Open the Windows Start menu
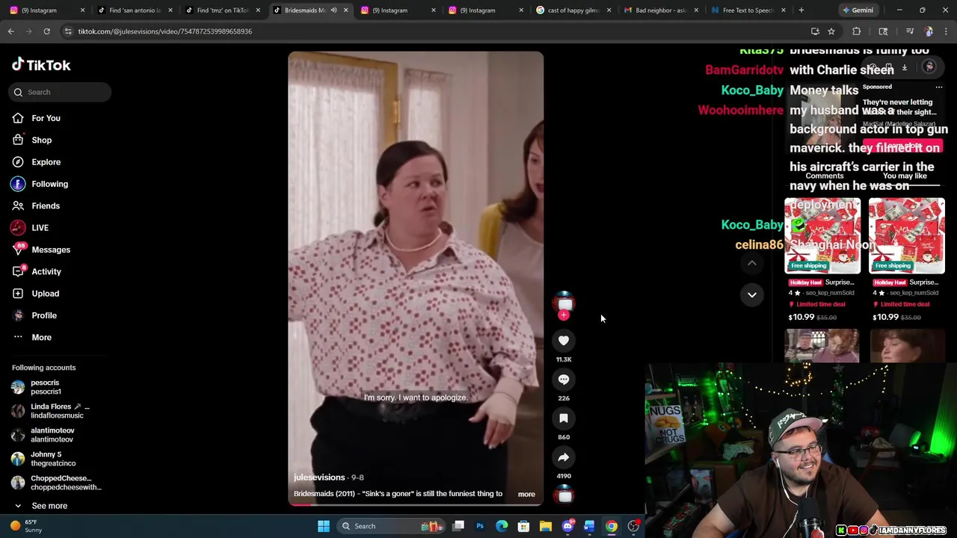The width and height of the screenshot is (957, 538). click(x=324, y=526)
